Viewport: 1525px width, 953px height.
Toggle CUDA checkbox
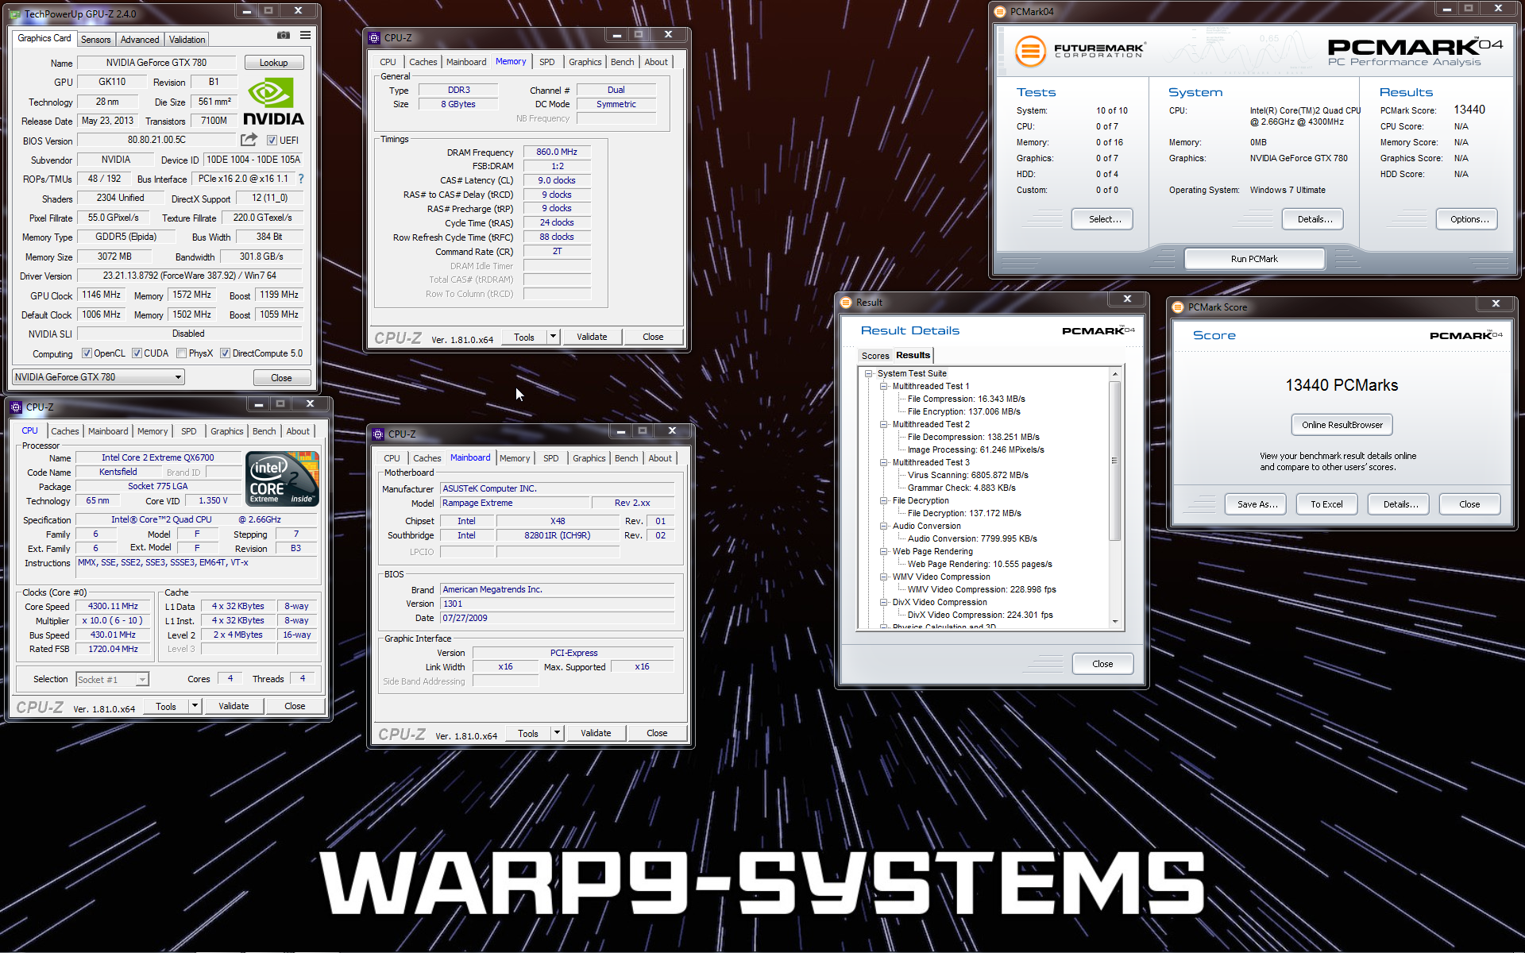[137, 353]
